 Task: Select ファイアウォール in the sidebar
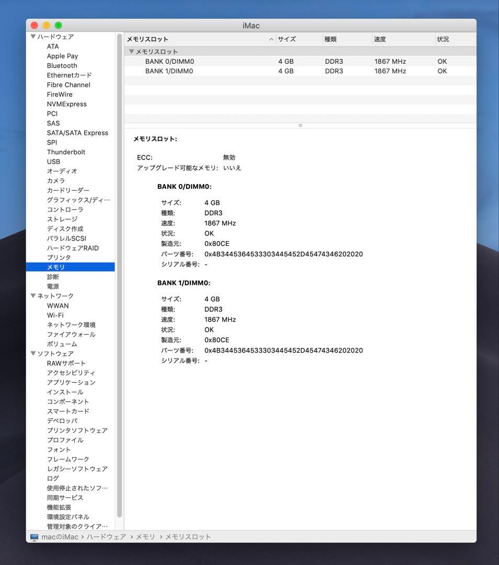point(71,334)
